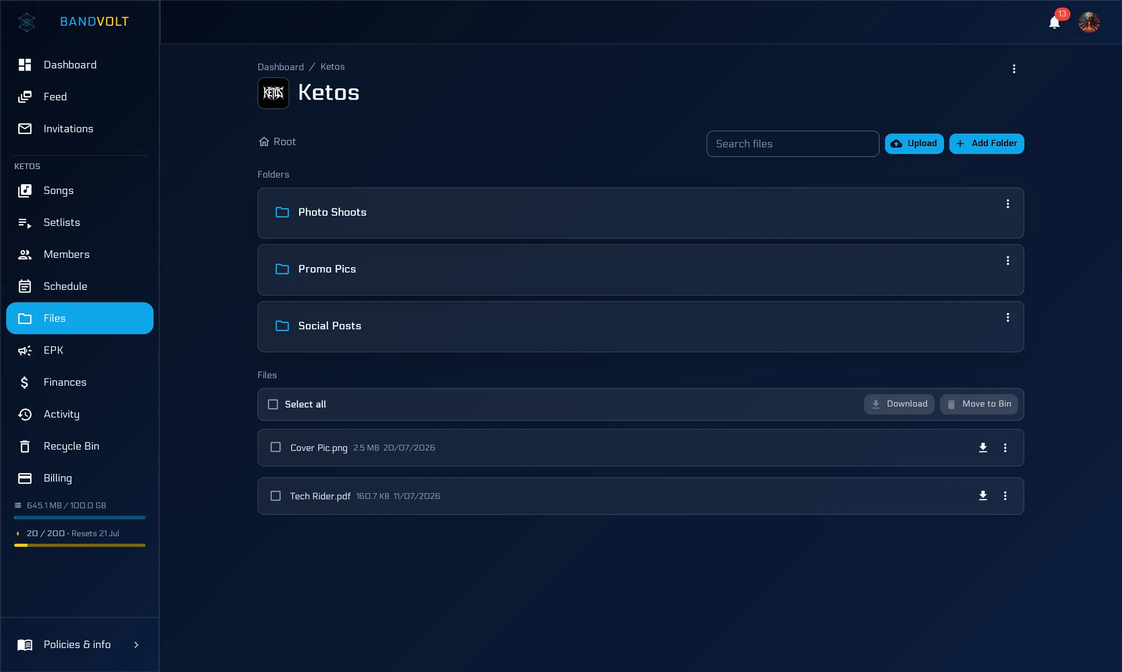Download Cover Pic.png via arrow icon
1122x672 pixels.
[983, 448]
